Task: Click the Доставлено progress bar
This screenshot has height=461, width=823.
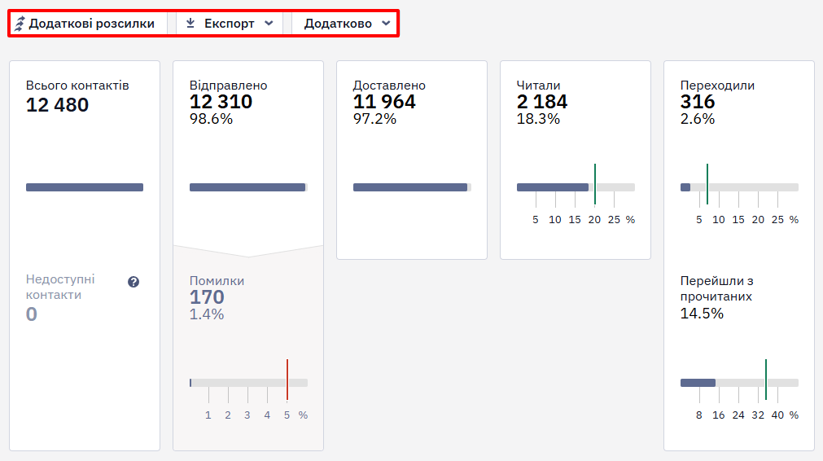Action: point(412,187)
